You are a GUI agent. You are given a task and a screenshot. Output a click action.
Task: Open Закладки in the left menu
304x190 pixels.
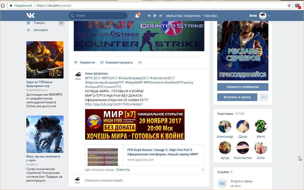40,30
